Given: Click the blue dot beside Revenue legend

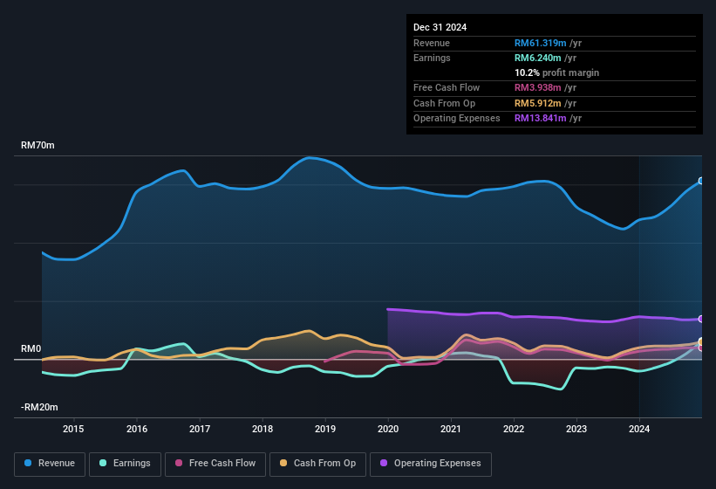Looking at the screenshot, I should coord(29,464).
